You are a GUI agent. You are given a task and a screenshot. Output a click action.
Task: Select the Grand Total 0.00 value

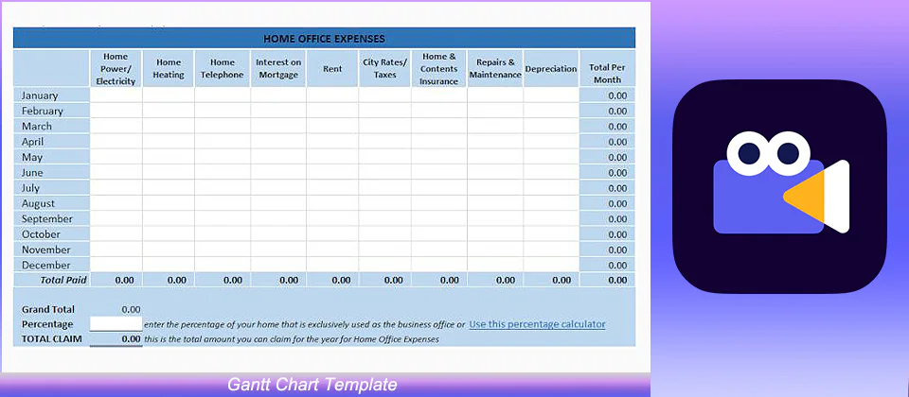[x=131, y=310]
